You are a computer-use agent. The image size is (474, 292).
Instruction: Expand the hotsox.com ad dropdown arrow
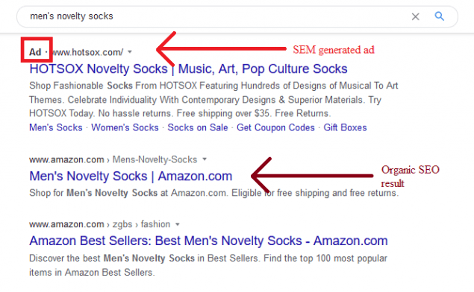(x=130, y=52)
